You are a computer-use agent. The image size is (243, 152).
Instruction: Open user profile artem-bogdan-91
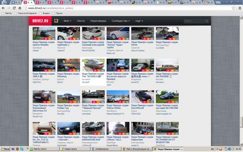point(164,114)
